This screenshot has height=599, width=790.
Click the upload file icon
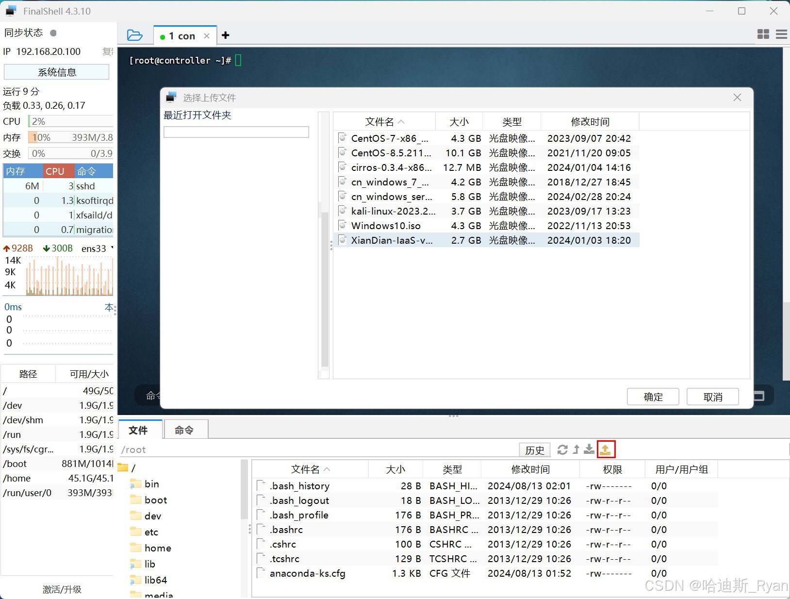(606, 449)
